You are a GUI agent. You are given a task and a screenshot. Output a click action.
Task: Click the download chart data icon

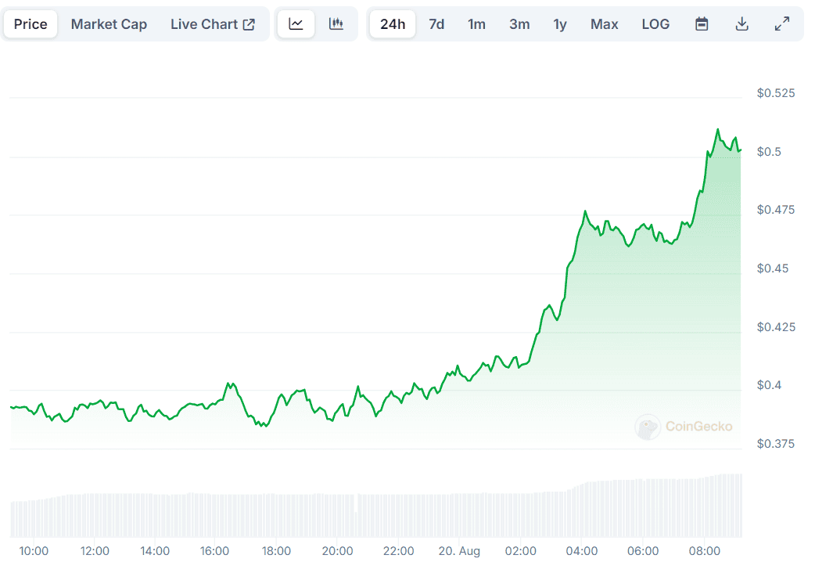741,24
